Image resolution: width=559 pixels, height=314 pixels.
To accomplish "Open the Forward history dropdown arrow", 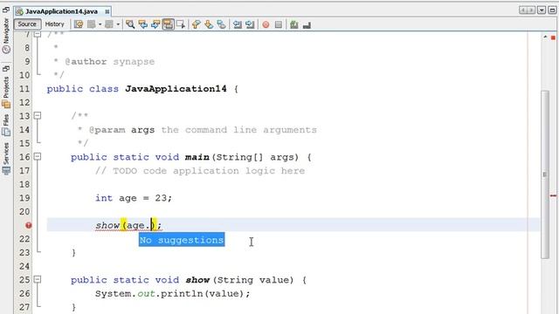I will [x=118, y=24].
